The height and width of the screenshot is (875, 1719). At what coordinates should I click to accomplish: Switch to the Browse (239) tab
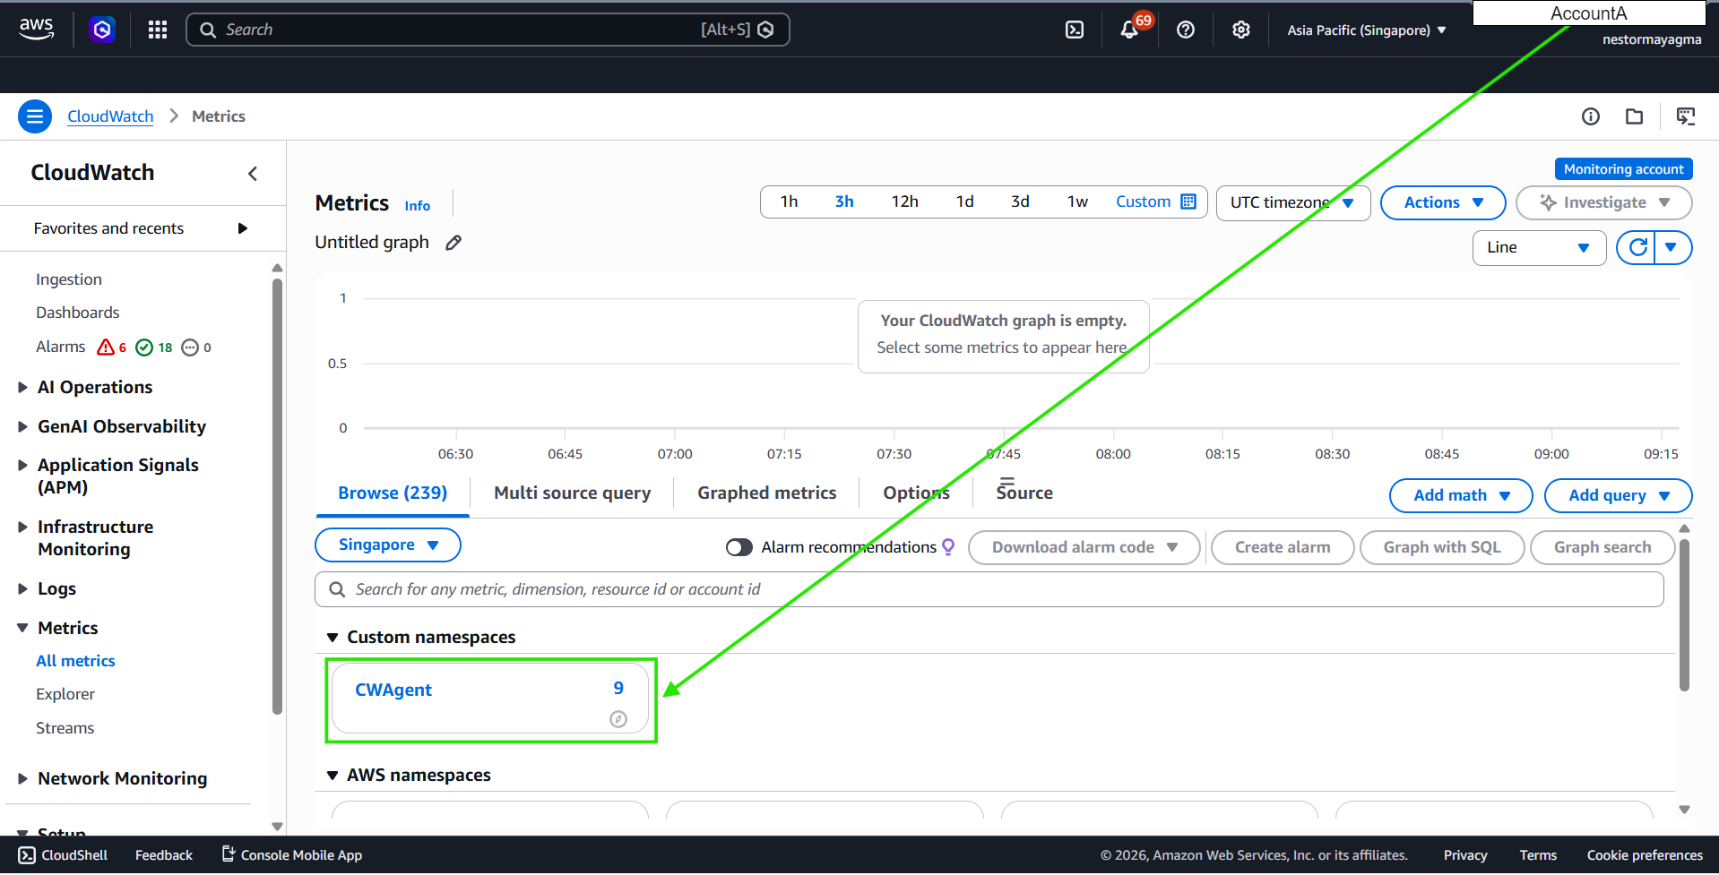(x=393, y=493)
